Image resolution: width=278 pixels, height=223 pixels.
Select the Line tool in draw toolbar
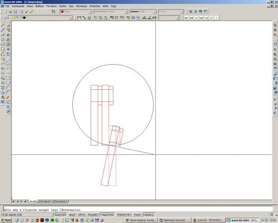pos(3,25)
